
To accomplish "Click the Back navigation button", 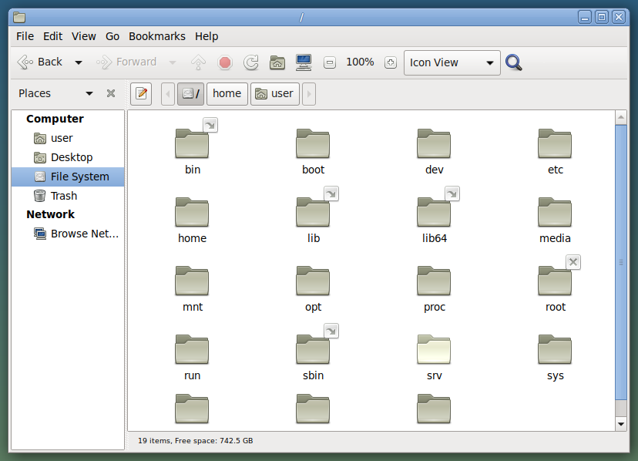I will tap(41, 62).
